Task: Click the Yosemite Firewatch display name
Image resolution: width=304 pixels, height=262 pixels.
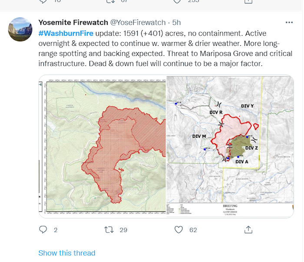Action: [73, 23]
